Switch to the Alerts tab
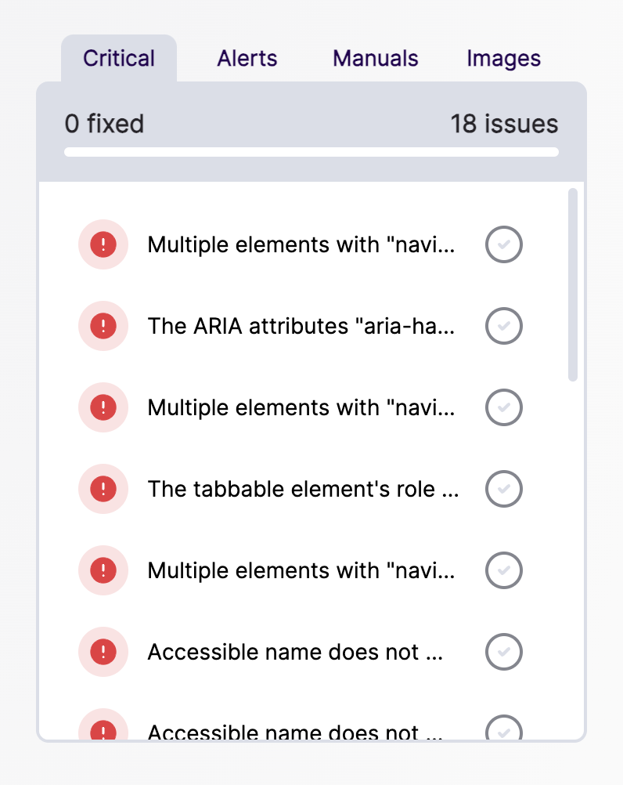 click(247, 59)
